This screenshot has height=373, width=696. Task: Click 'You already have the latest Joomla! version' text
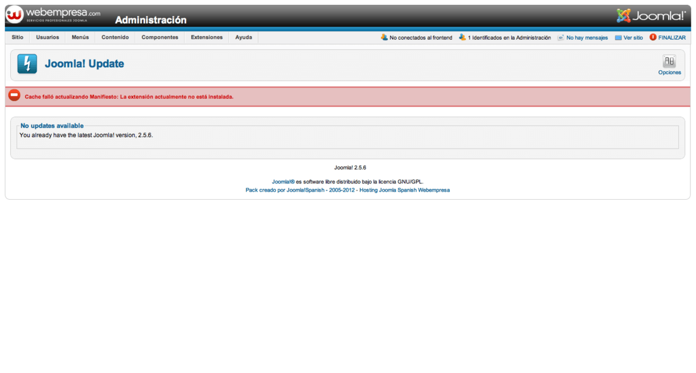[86, 135]
